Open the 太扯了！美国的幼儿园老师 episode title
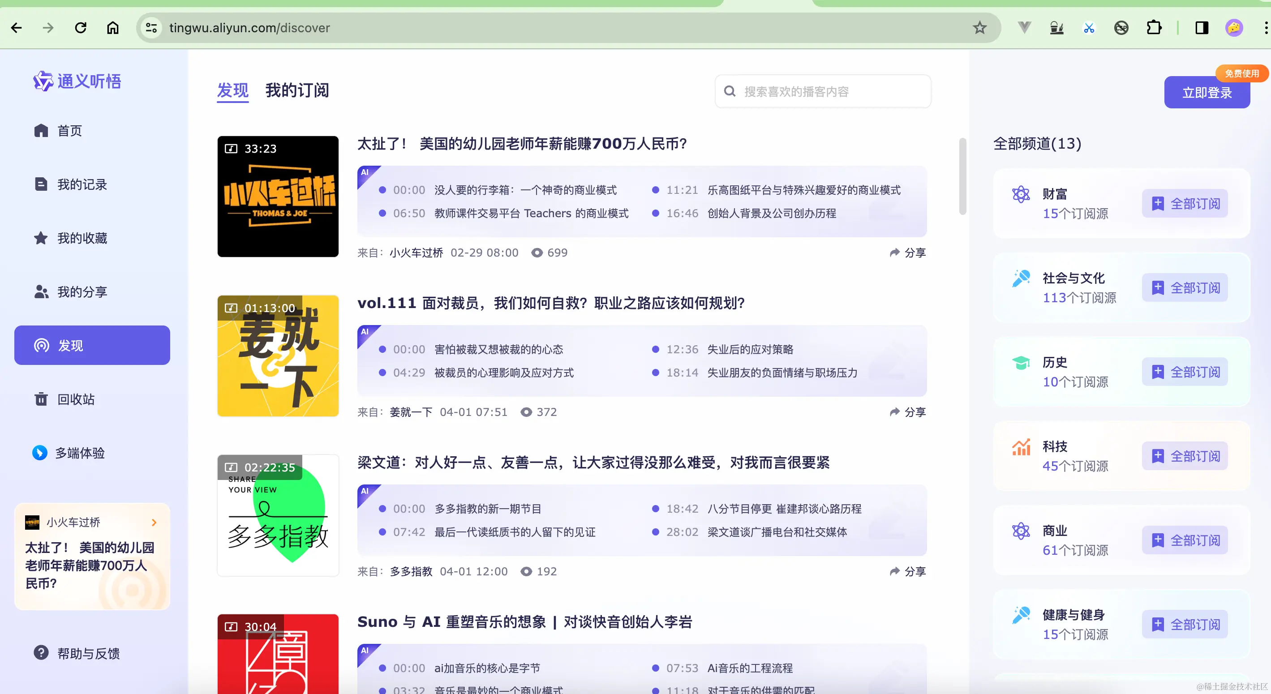The width and height of the screenshot is (1271, 694). click(522, 144)
